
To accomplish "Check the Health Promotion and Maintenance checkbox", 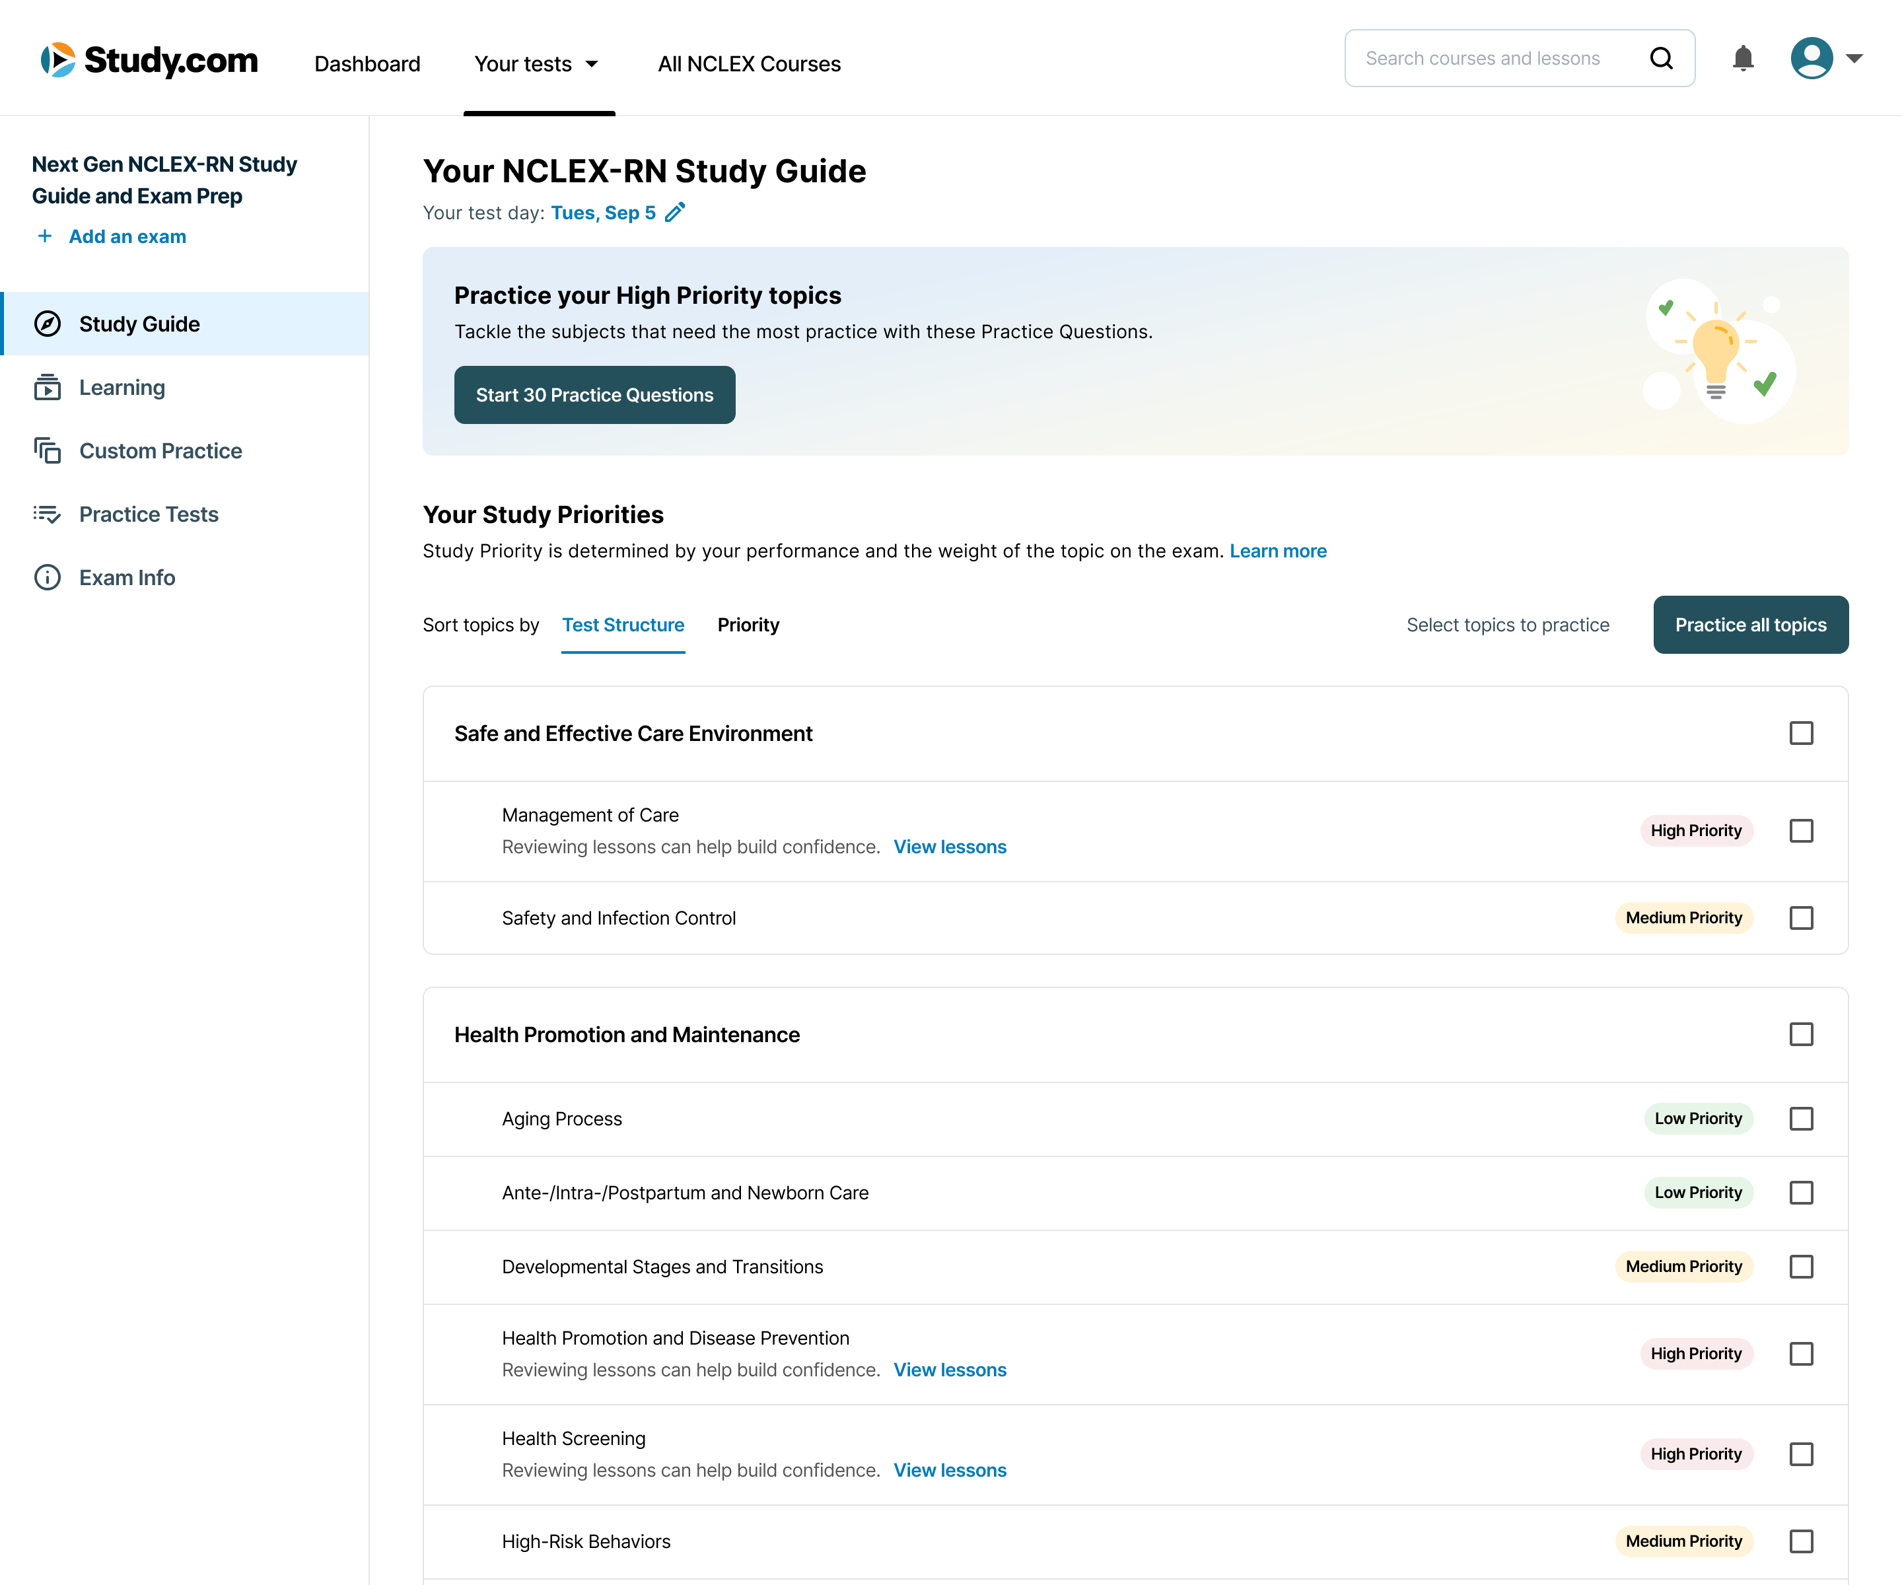I will coord(1802,1034).
